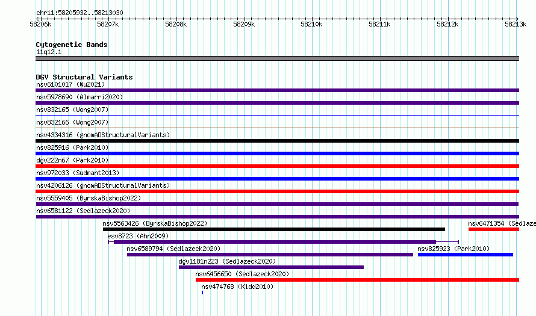Click the nsv6589794 (Sedlazeck2020) purple bar
This screenshot has width=536, height=316.
pos(270,255)
